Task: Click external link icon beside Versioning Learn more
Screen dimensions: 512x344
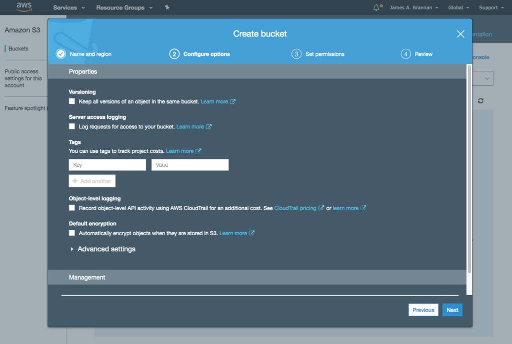Action: pos(233,101)
